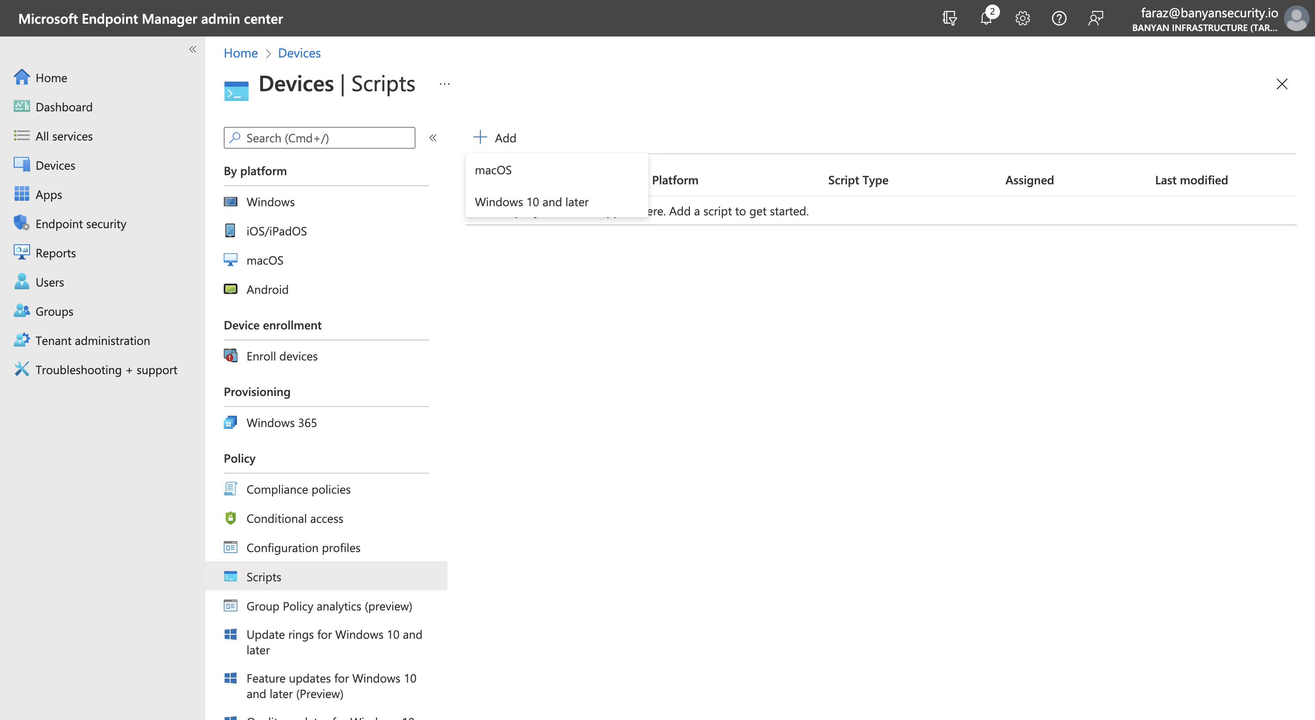Sort by the Last modified column
This screenshot has height=720, width=1315.
pos(1191,180)
